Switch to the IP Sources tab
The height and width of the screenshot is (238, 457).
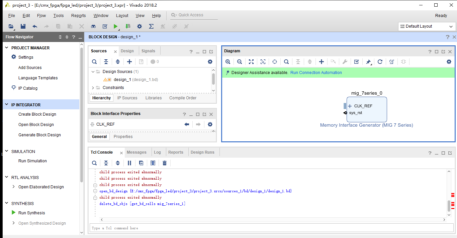(127, 98)
